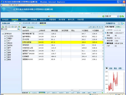Check the 长江 checkbox
This screenshot has height=95, width=126.
point(7,50)
